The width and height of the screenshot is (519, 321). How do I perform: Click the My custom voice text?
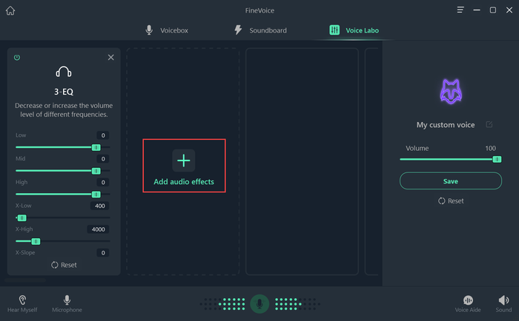[446, 125]
